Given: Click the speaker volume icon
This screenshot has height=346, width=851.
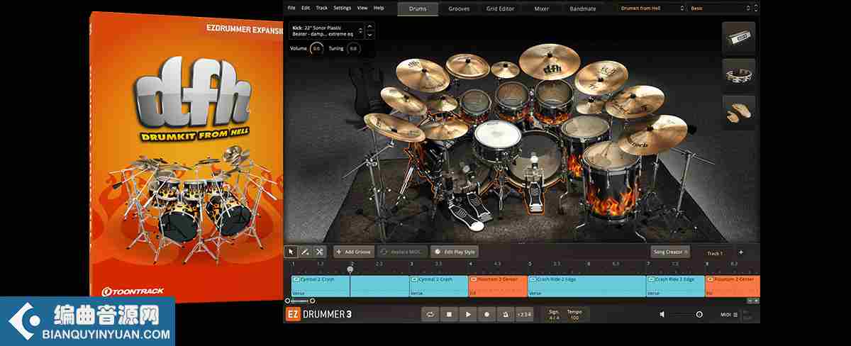Looking at the screenshot, I should [x=663, y=314].
